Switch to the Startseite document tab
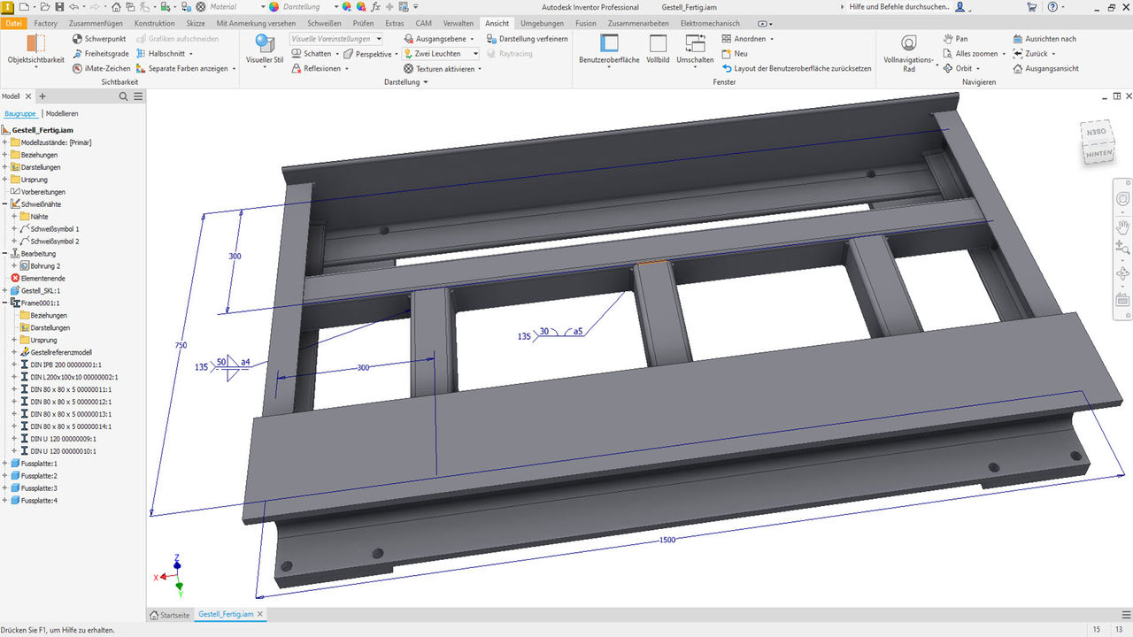The height and width of the screenshot is (637, 1133). 169,614
